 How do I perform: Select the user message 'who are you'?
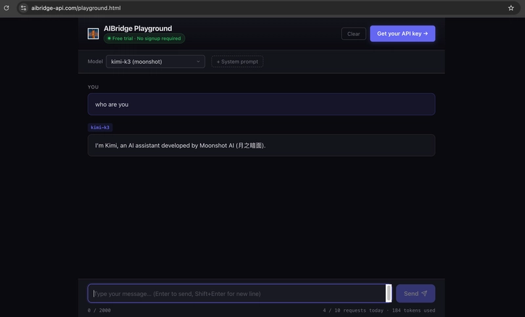[x=112, y=104]
